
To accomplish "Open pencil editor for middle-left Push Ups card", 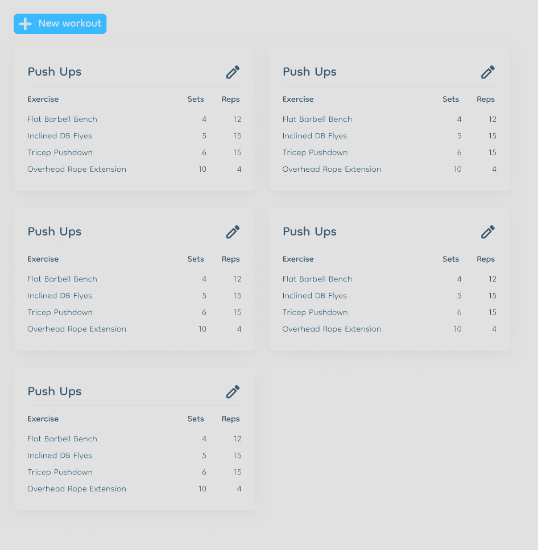I will click(x=233, y=232).
